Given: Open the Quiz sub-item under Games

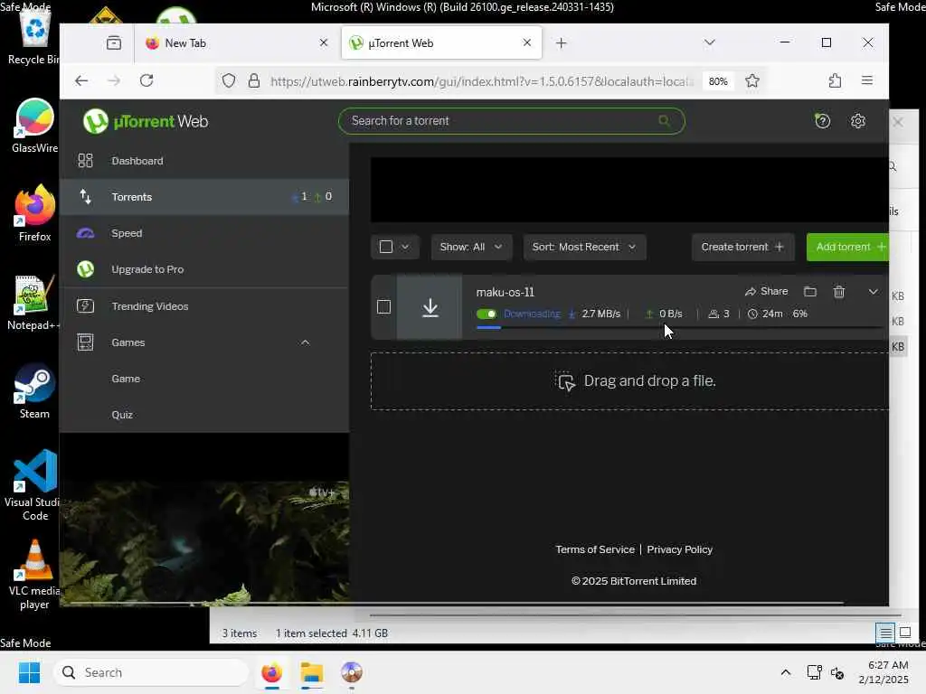Looking at the screenshot, I should 122,415.
